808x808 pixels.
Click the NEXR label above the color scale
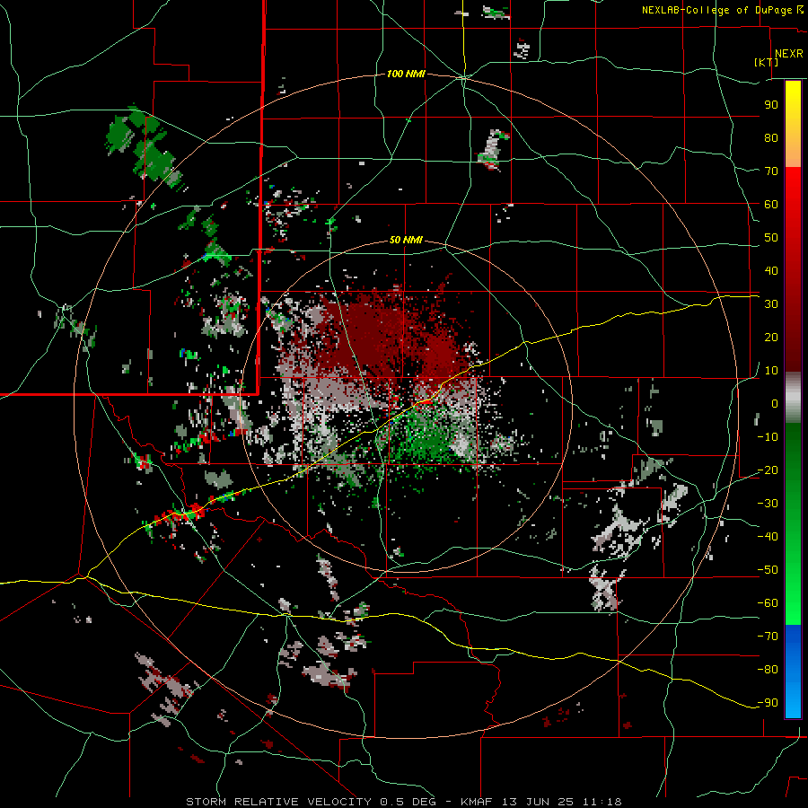[788, 54]
